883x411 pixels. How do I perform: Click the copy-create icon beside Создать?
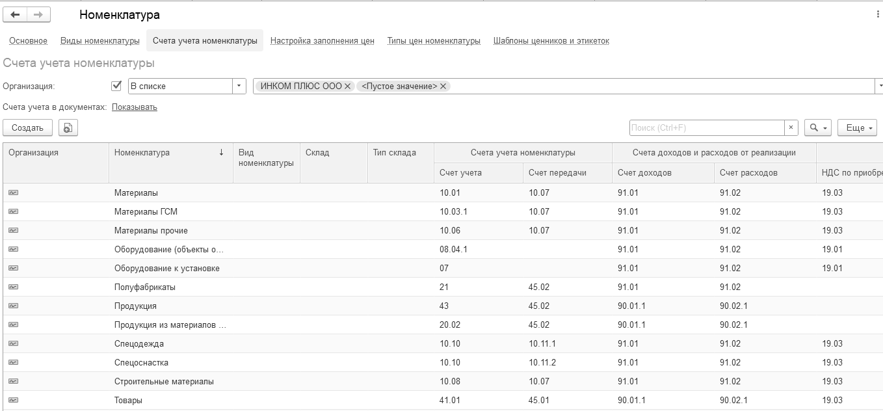pyautogui.click(x=68, y=128)
